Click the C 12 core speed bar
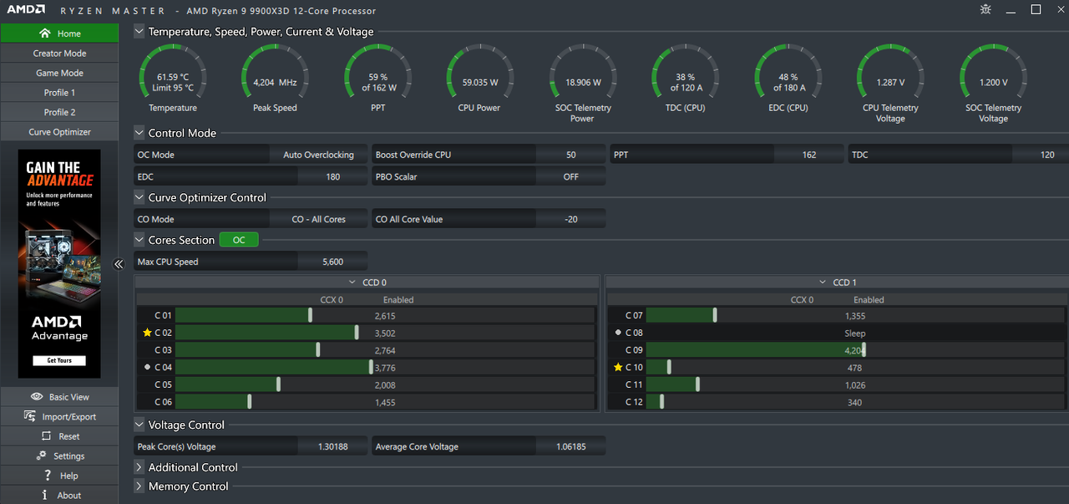 click(x=854, y=402)
